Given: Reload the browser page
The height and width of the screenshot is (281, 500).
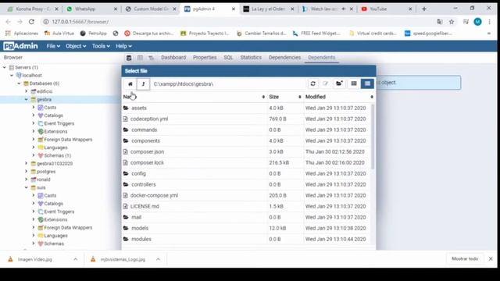Looking at the screenshot, I should click(31, 22).
